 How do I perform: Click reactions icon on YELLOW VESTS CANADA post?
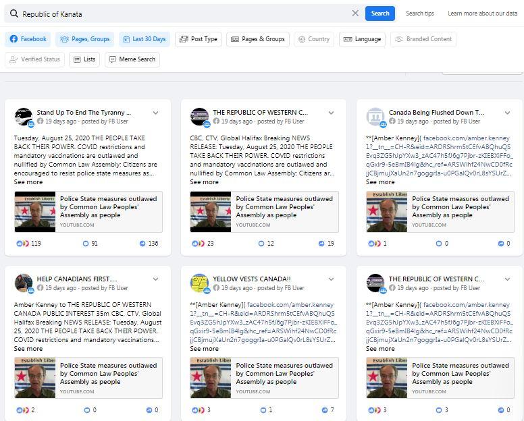[x=198, y=410]
